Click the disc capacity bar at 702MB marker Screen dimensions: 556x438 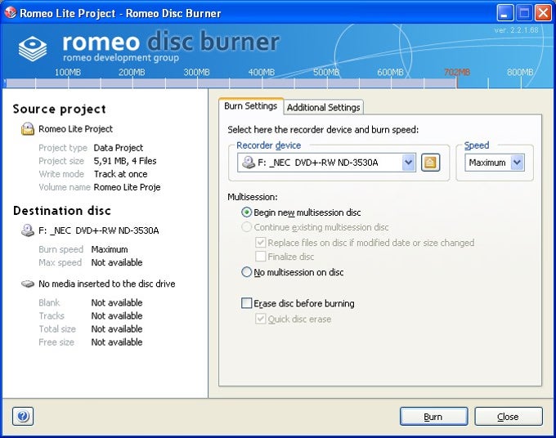click(x=457, y=83)
